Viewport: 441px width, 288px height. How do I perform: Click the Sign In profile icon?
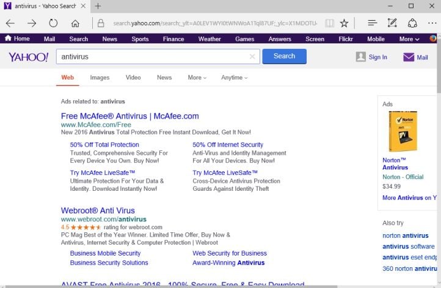click(360, 57)
